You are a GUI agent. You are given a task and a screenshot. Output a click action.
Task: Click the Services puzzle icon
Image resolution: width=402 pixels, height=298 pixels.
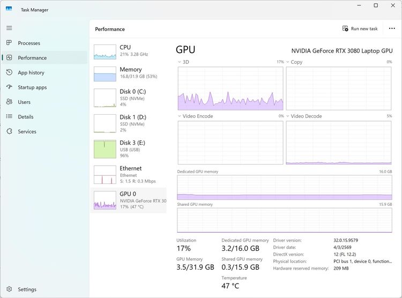point(9,131)
